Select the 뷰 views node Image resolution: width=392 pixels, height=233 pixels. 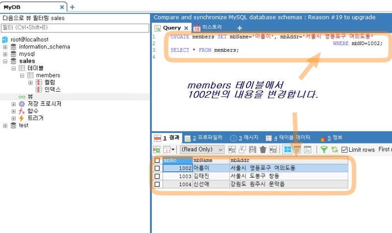coord(30,96)
